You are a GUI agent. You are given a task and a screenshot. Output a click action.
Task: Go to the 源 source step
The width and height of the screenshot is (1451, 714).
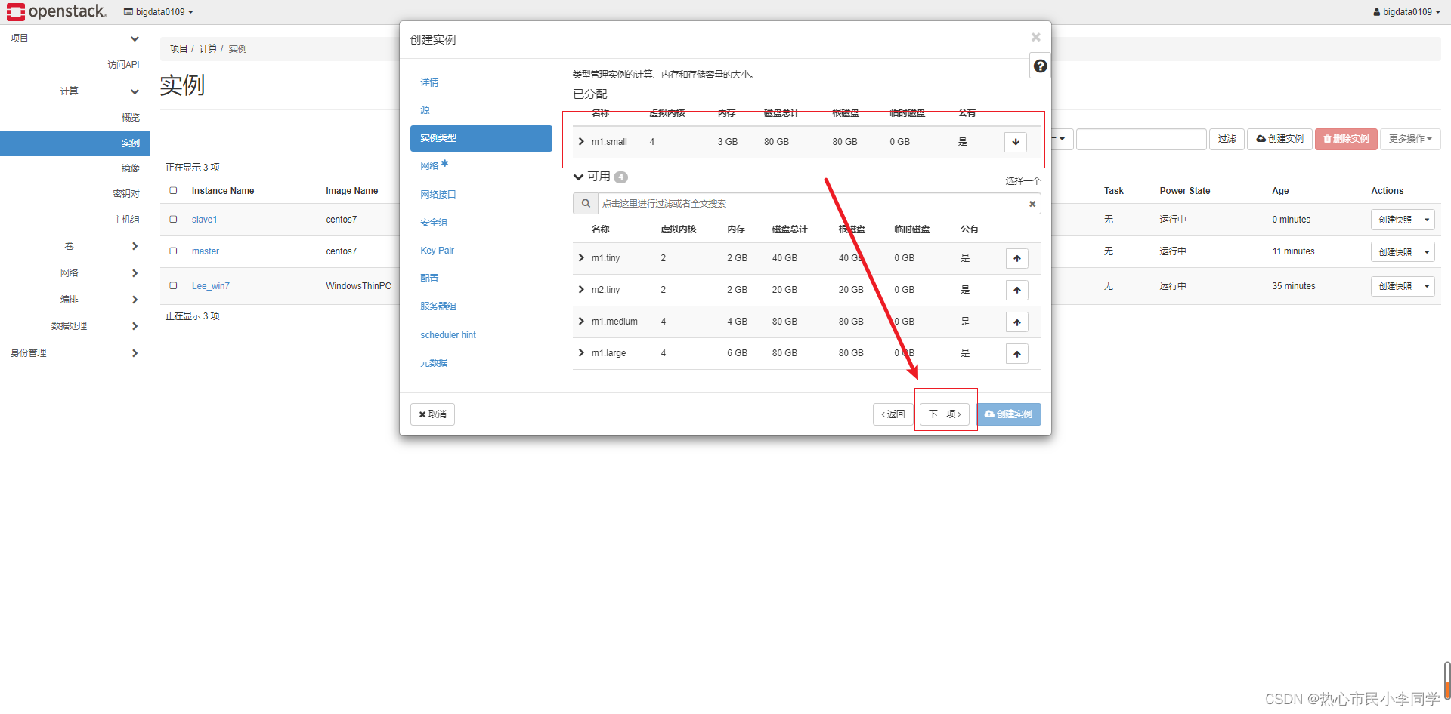coord(425,110)
